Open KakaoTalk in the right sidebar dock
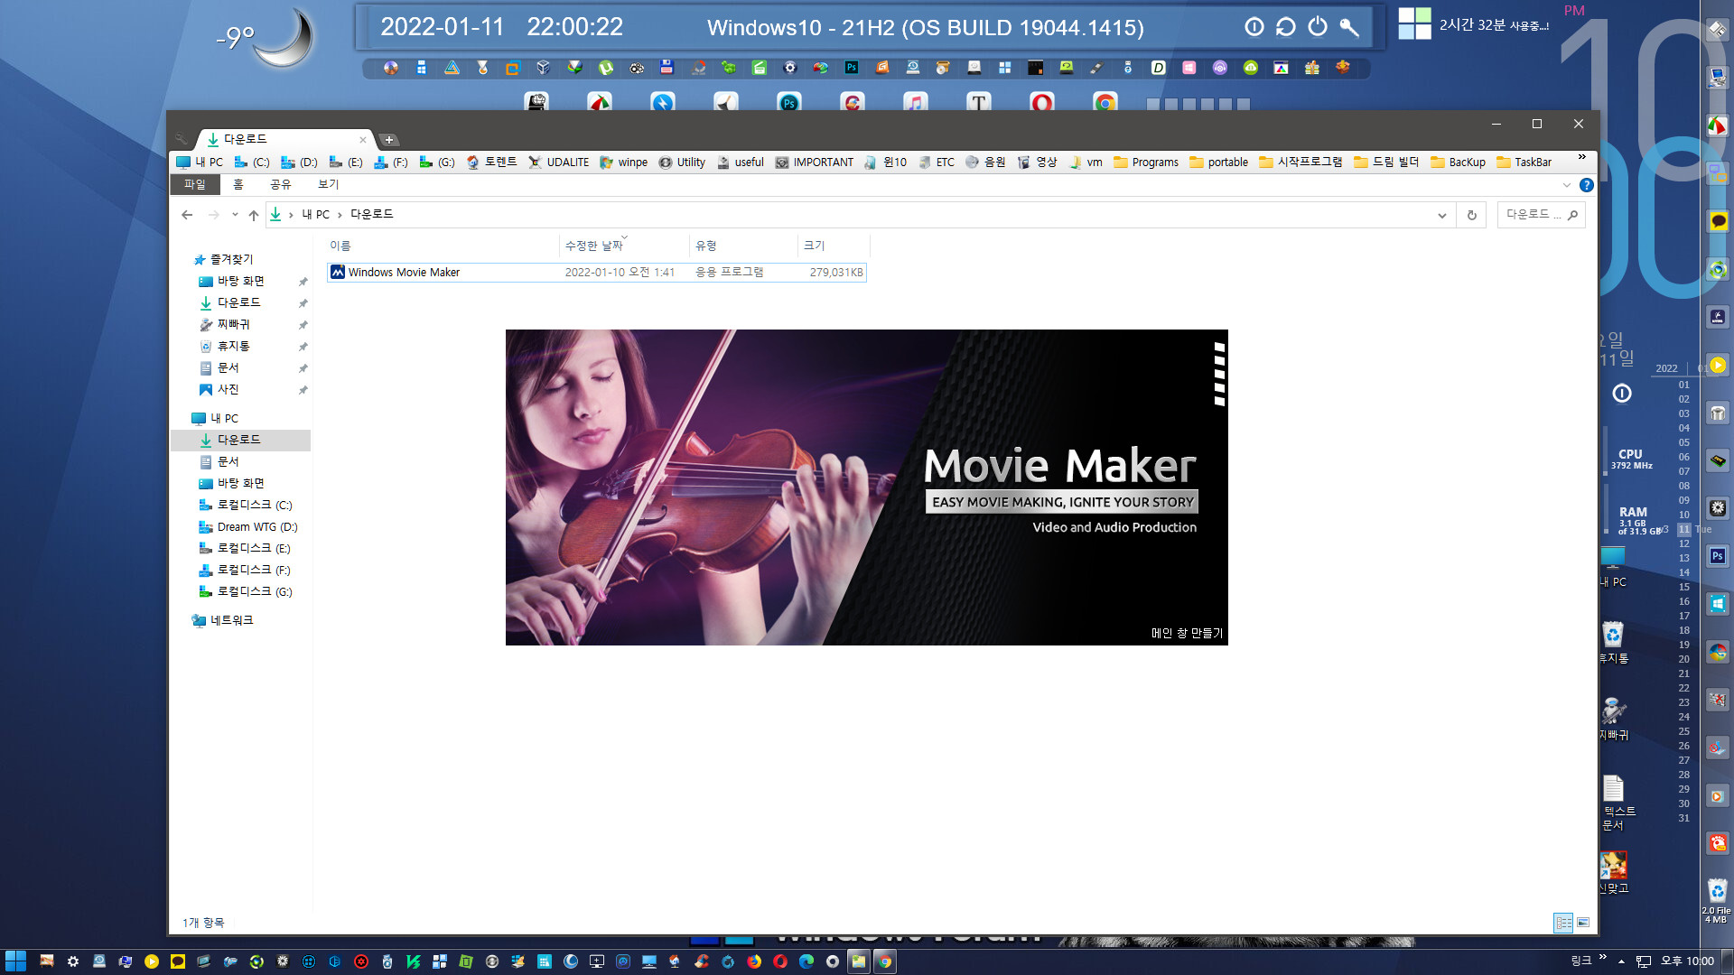Image resolution: width=1734 pixels, height=975 pixels. pyautogui.click(x=1718, y=221)
